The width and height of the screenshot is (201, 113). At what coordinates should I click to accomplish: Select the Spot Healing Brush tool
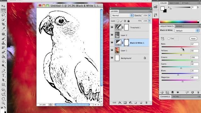click(x=3, y=34)
